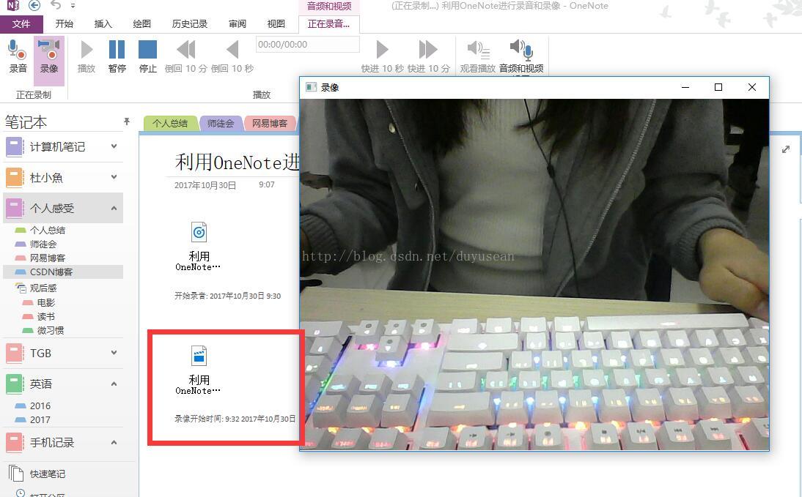Open 杜小魚 notebook icon
This screenshot has width=802, height=497.
pos(15,178)
